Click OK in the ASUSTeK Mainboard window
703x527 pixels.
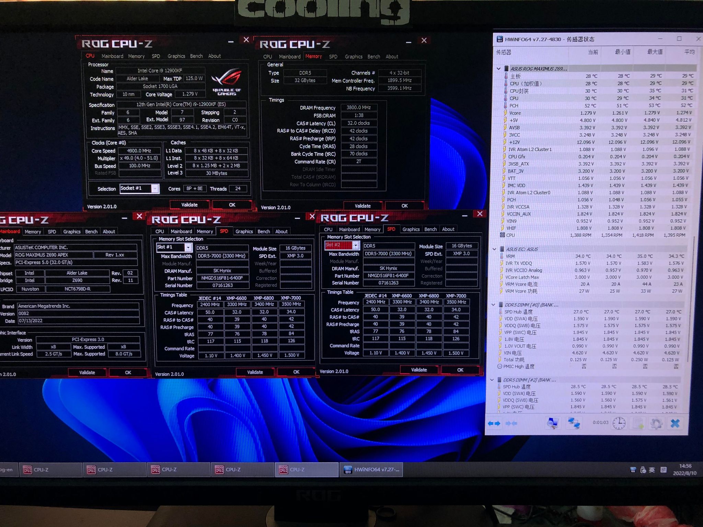pos(128,372)
